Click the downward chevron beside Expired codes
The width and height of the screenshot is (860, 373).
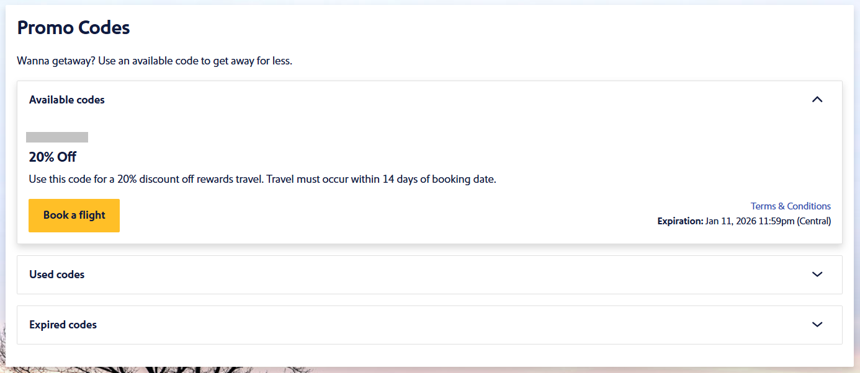click(817, 325)
